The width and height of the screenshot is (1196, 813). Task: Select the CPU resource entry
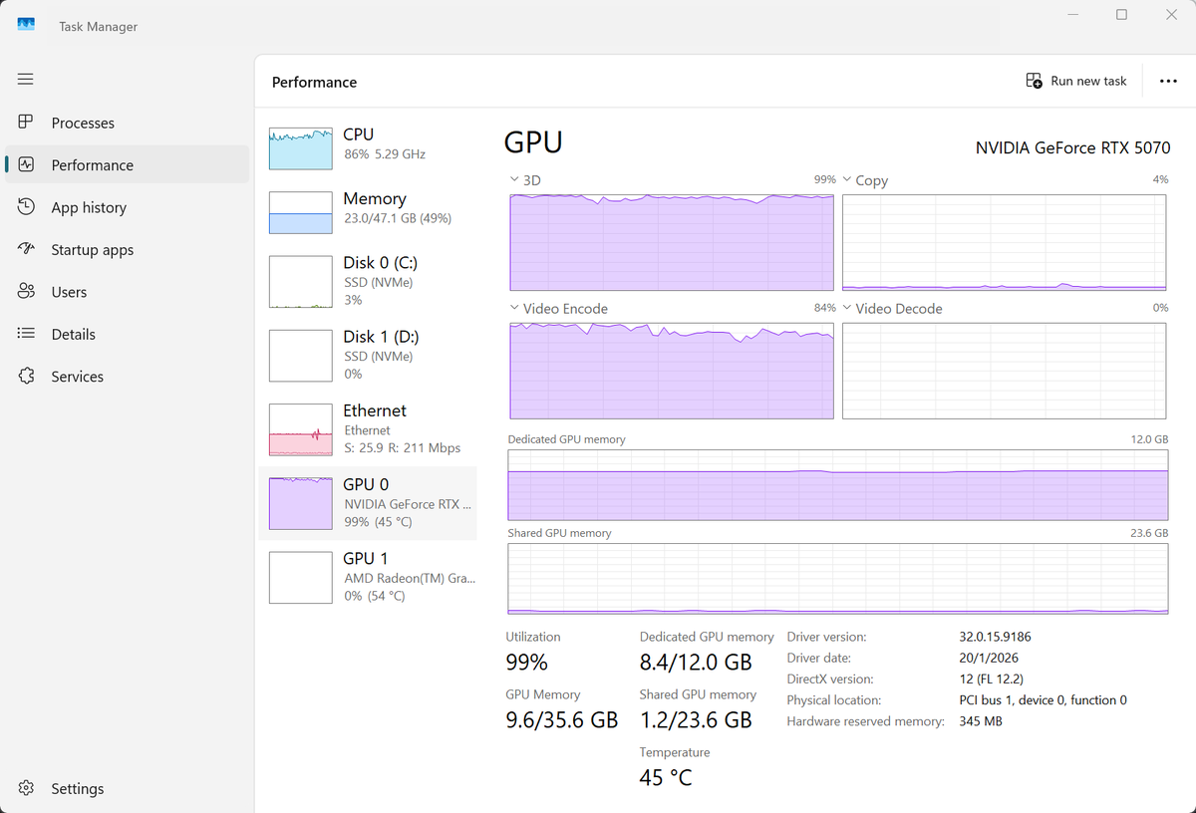click(x=368, y=147)
